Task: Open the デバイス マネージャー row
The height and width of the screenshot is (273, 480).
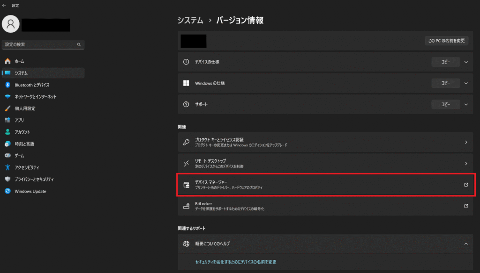Action: (325, 185)
